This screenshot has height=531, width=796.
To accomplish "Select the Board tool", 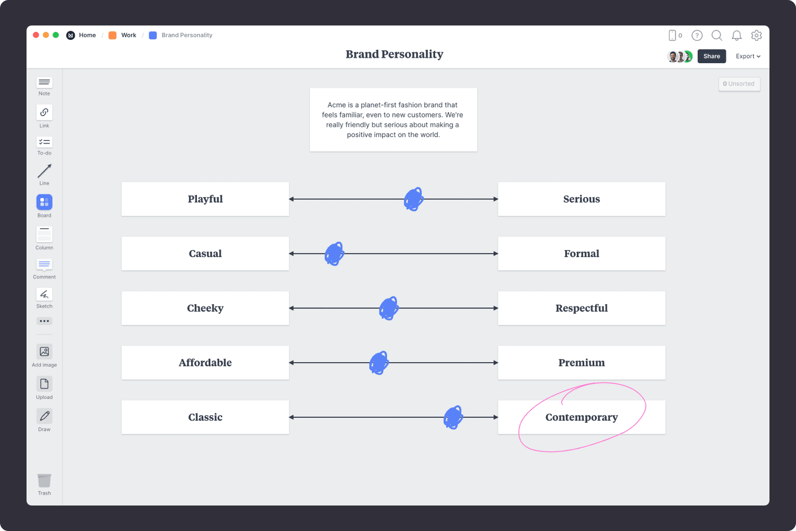I will [x=44, y=202].
